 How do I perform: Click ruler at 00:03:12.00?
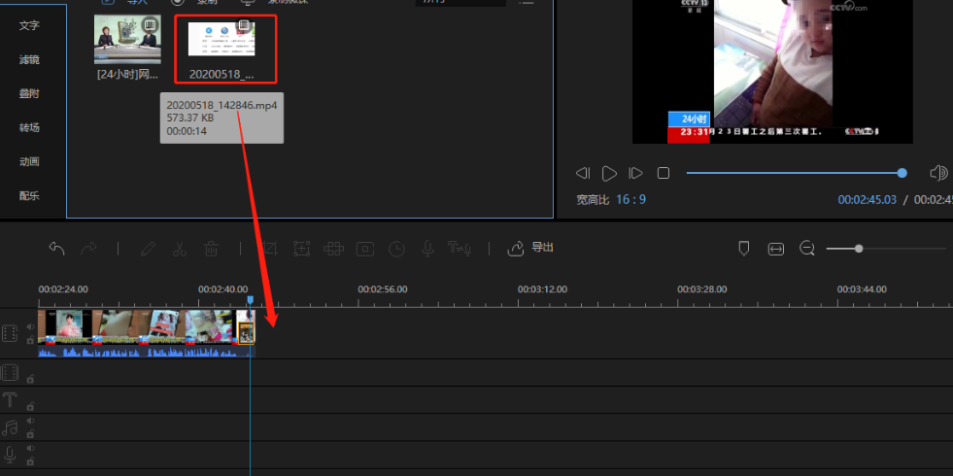[x=542, y=289]
